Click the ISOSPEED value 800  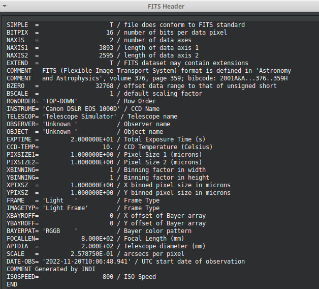pos(107,277)
